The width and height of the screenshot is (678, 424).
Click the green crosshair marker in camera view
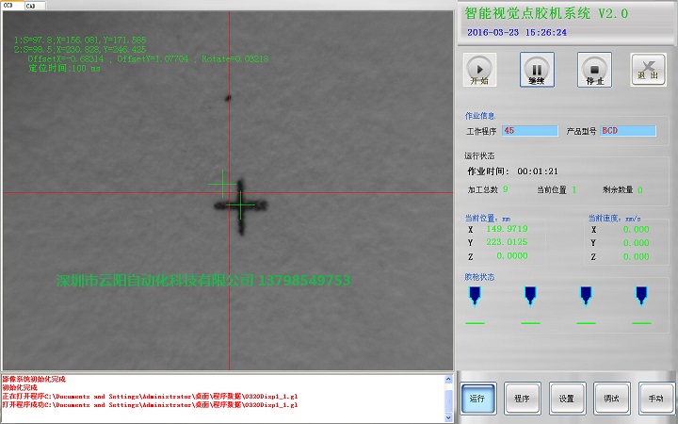pos(241,204)
